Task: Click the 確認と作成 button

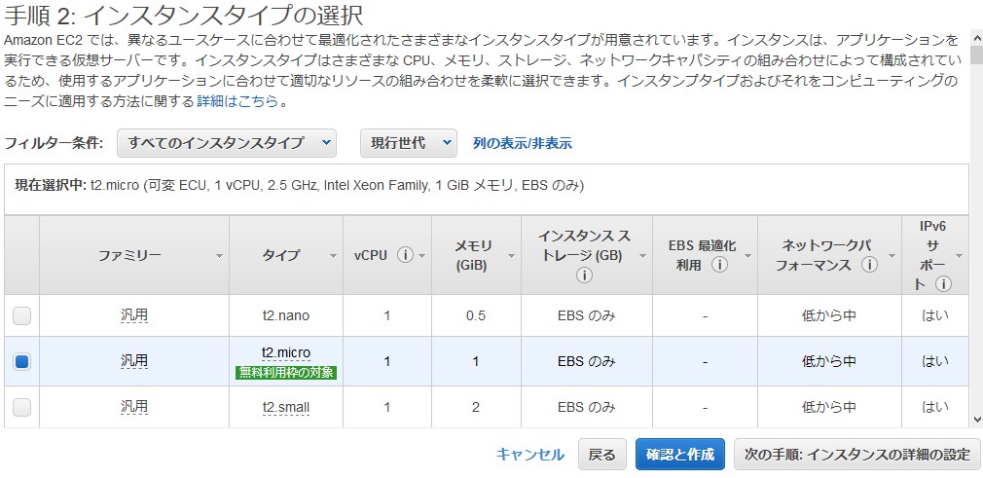Action: point(680,454)
